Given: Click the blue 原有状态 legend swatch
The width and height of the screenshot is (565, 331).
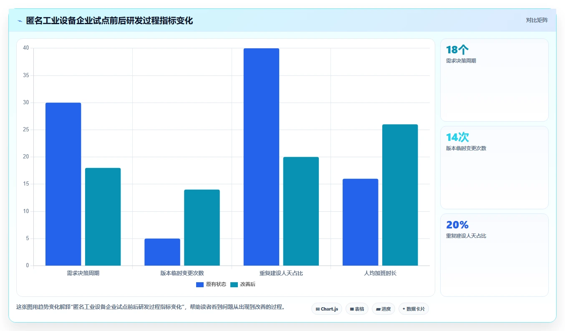Looking at the screenshot, I should click(x=200, y=284).
